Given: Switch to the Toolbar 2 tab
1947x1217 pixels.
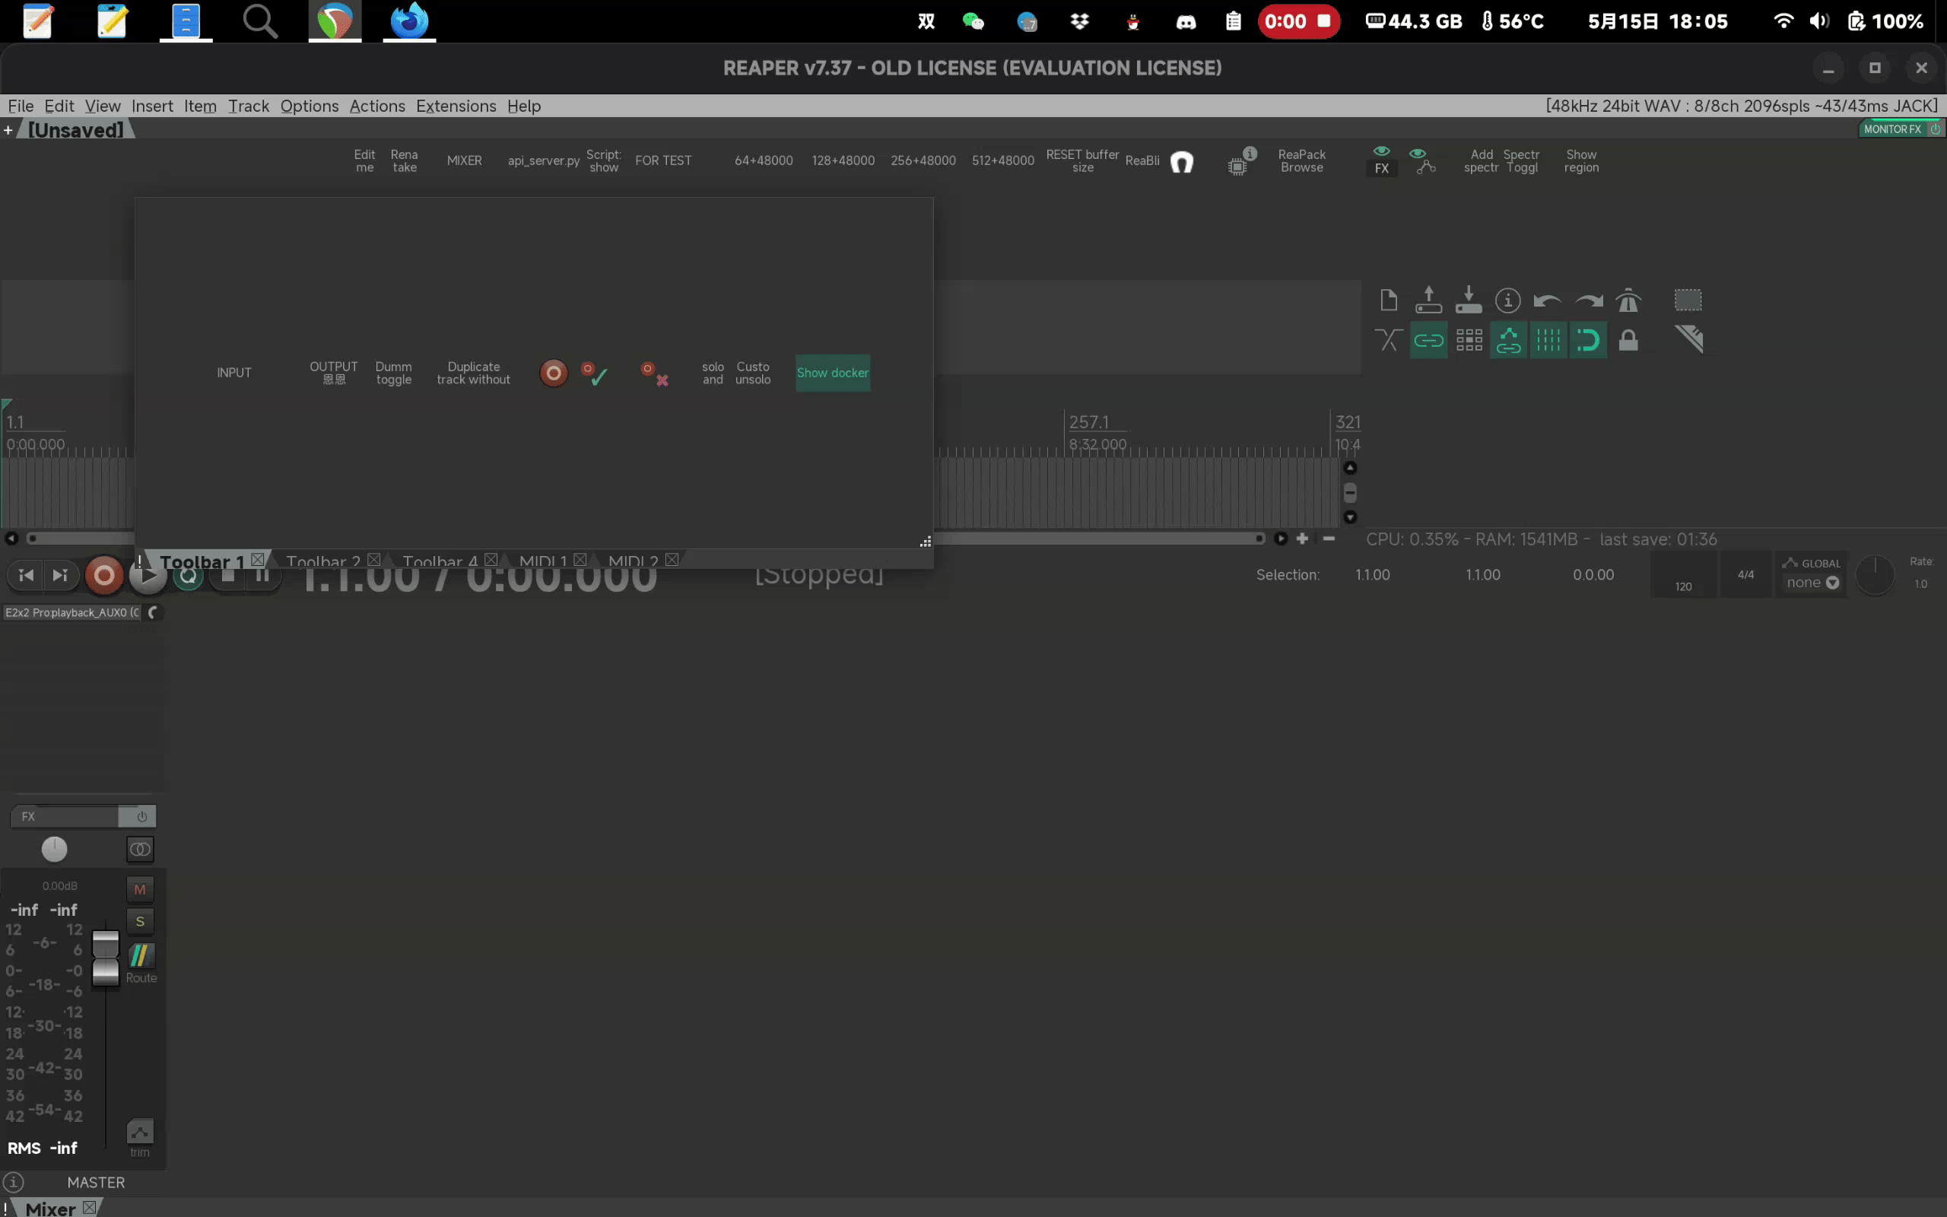Looking at the screenshot, I should [323, 561].
